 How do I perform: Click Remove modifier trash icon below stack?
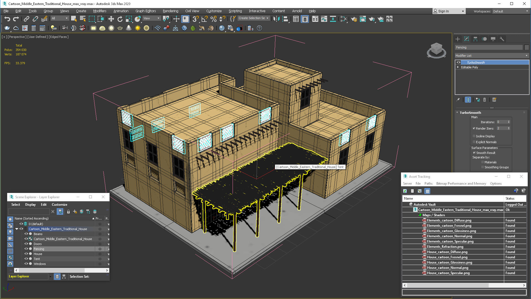pos(485,100)
